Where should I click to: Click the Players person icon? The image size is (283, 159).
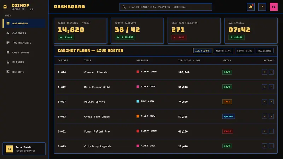pyautogui.click(x=8, y=62)
